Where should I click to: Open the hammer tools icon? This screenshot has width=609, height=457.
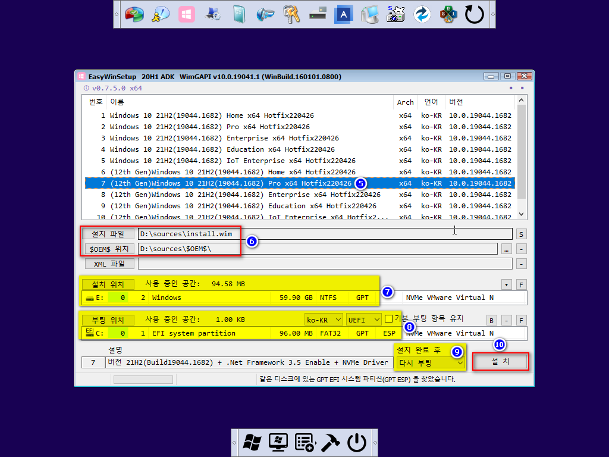(x=330, y=443)
